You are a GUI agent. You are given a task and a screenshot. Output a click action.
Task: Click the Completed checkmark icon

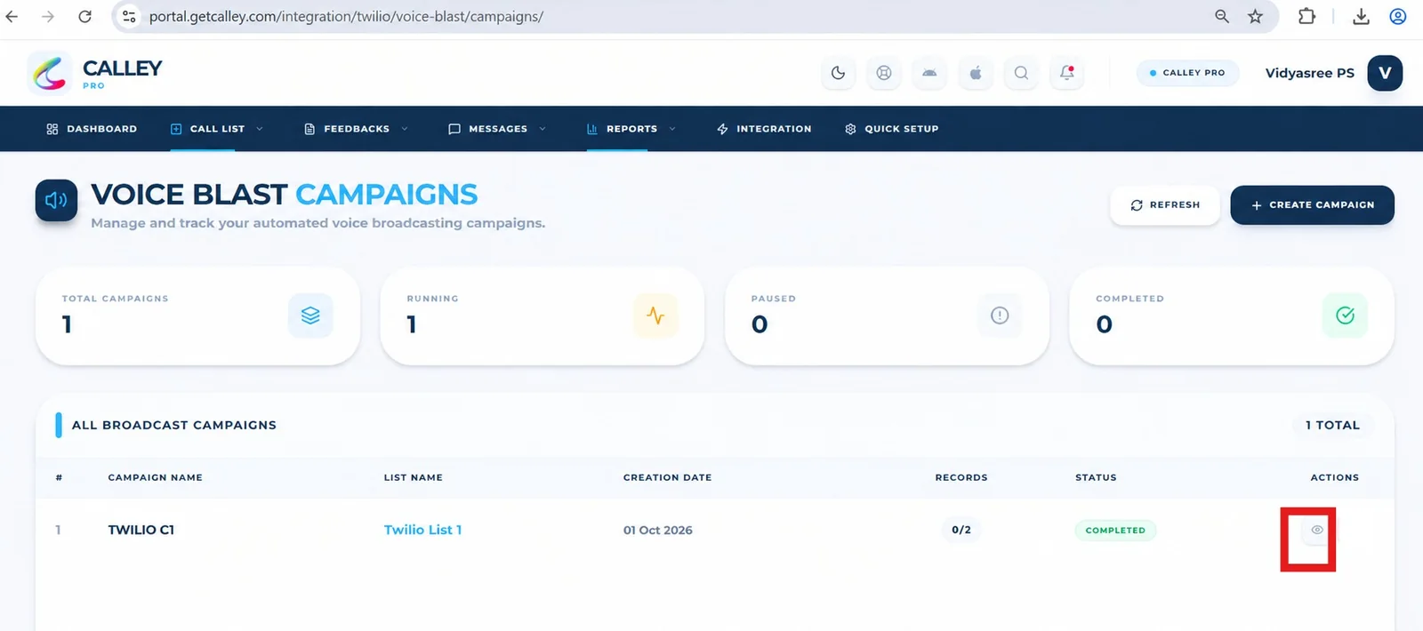tap(1345, 315)
